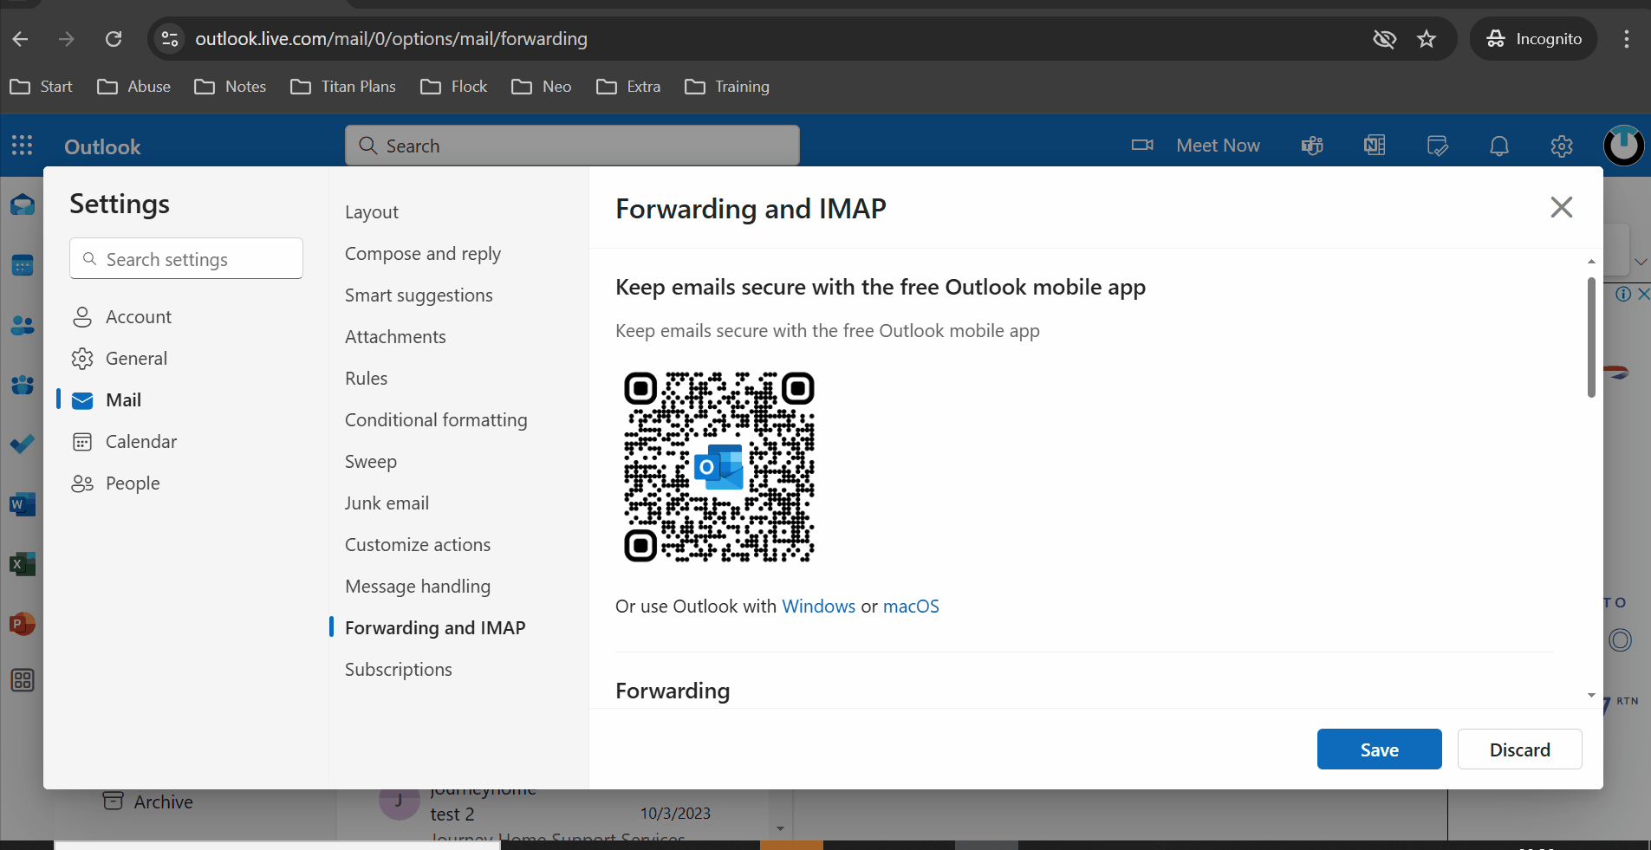Launch Excel from the left rail
Viewport: 1651px width, 850px height.
coord(23,564)
